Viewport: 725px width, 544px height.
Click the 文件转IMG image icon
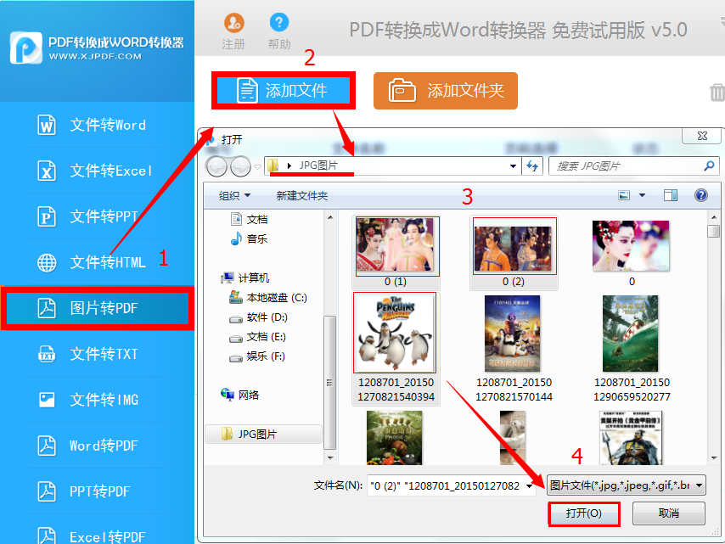tap(47, 400)
